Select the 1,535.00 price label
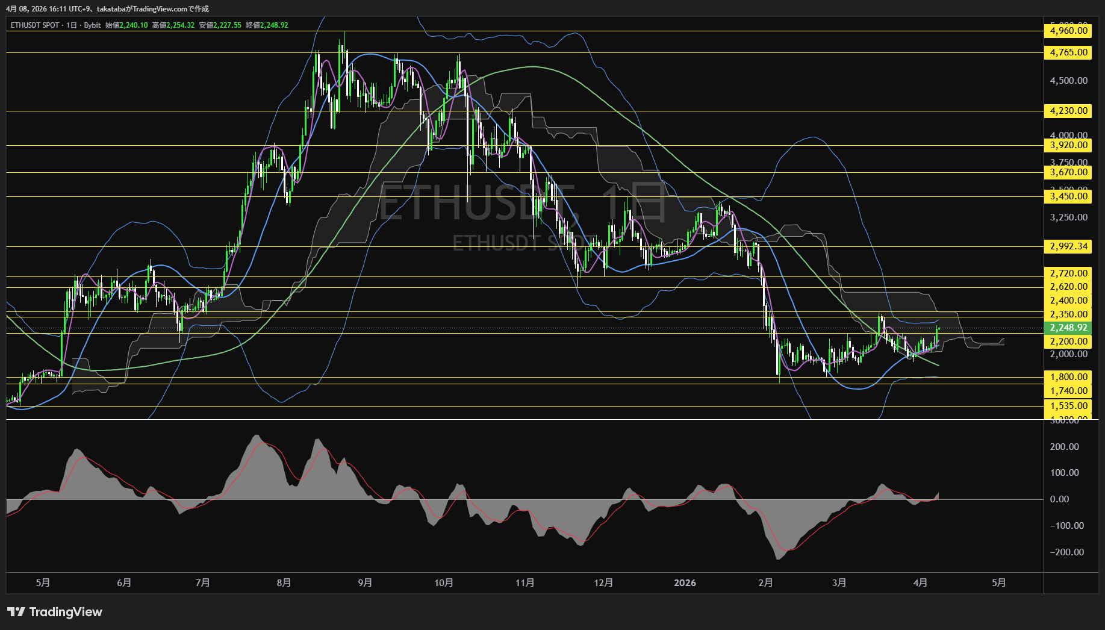The width and height of the screenshot is (1105, 630). tap(1068, 406)
